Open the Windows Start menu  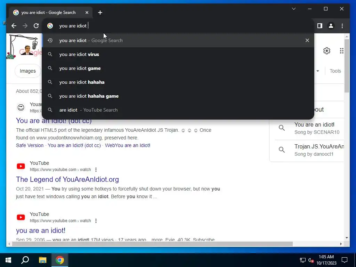tap(8, 260)
